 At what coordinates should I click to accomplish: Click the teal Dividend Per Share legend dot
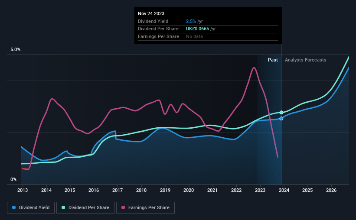point(63,207)
